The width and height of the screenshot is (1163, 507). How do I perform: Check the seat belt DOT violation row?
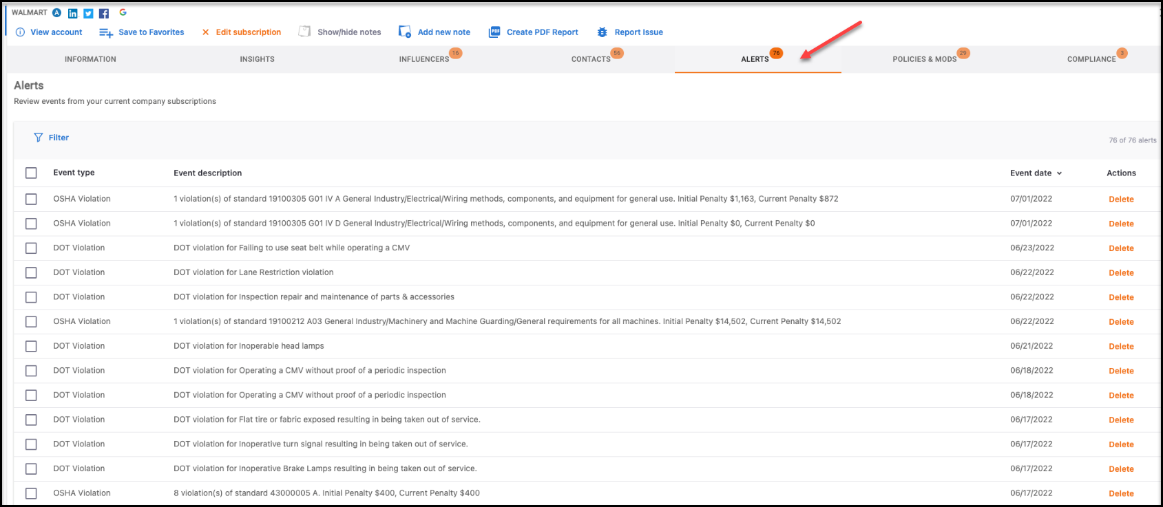tap(31, 248)
